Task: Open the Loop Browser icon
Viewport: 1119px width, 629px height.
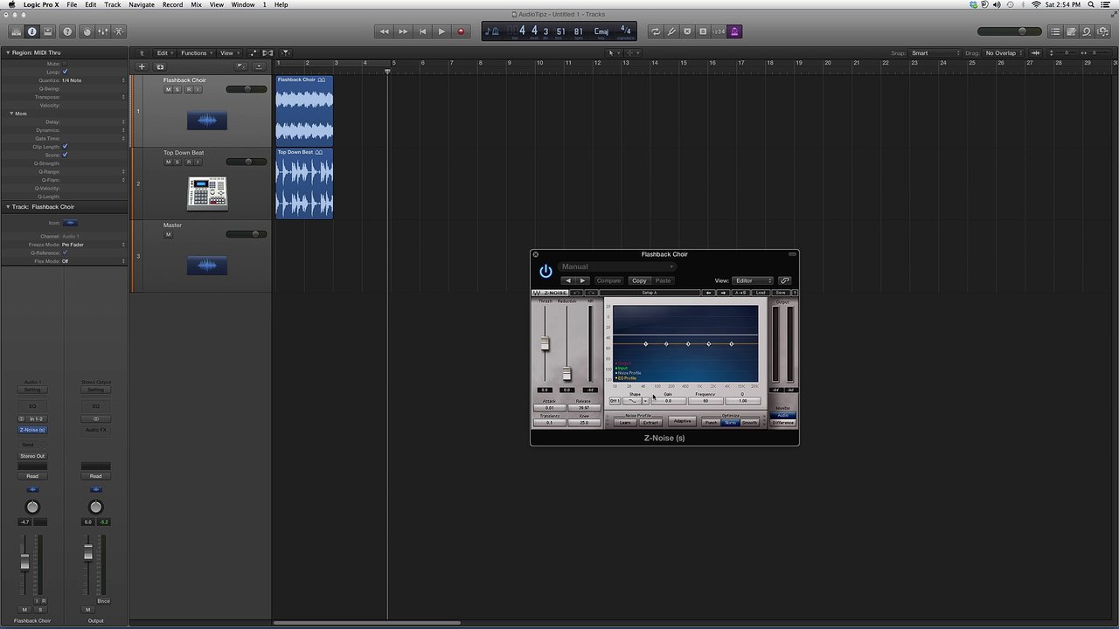Action: pos(1087,31)
